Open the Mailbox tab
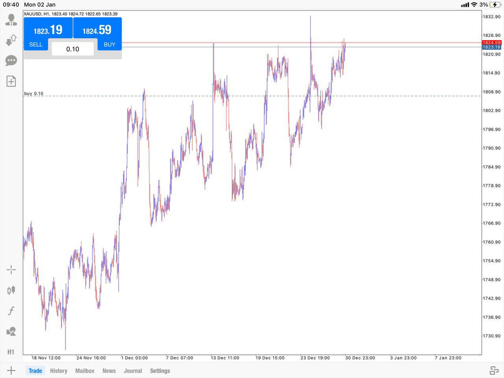 tap(85, 371)
